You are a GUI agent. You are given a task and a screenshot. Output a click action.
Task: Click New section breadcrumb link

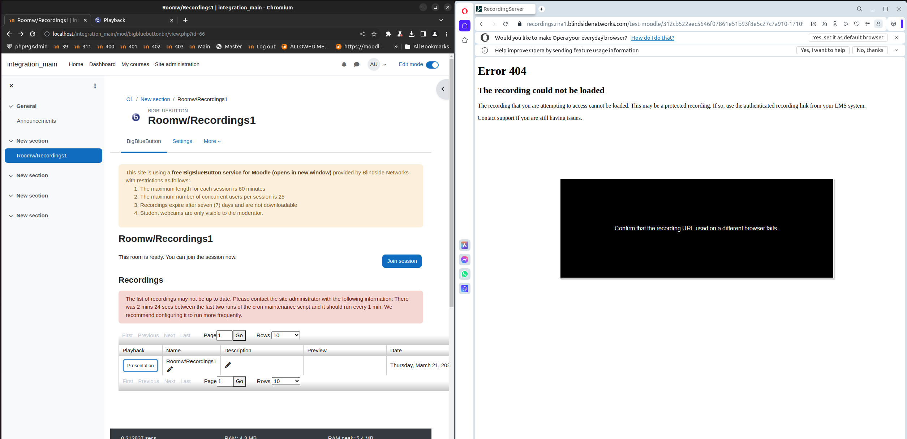[x=155, y=99]
